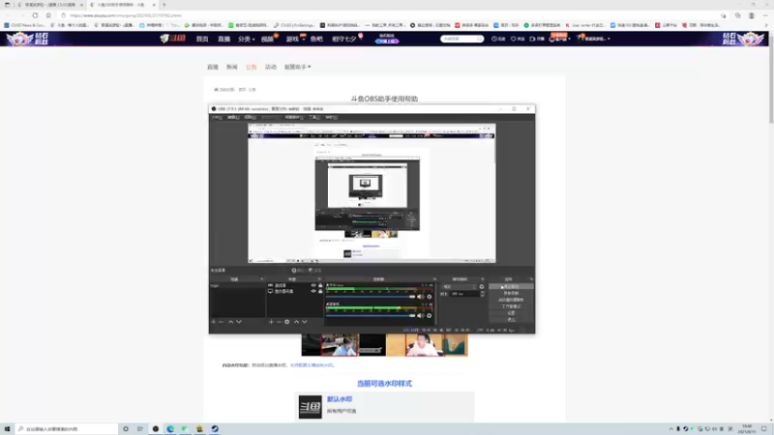The width and height of the screenshot is (774, 435).
Task: Open a new browser tab
Action: coord(164,5)
